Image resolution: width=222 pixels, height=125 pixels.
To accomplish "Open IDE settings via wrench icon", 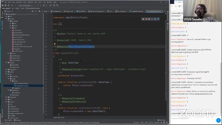I will [50, 6].
